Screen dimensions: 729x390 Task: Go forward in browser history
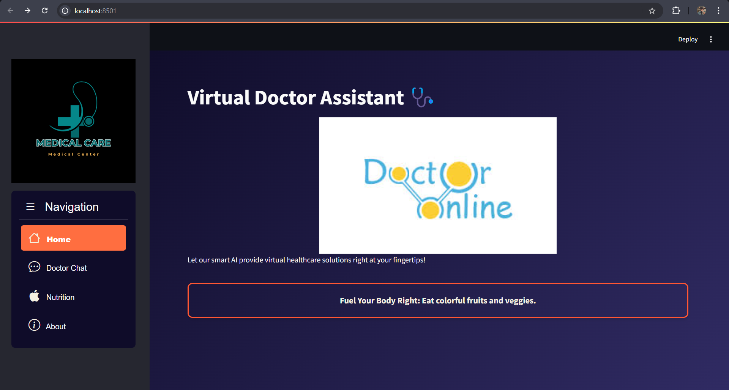point(27,11)
